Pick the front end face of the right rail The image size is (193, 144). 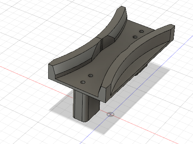[106, 95]
